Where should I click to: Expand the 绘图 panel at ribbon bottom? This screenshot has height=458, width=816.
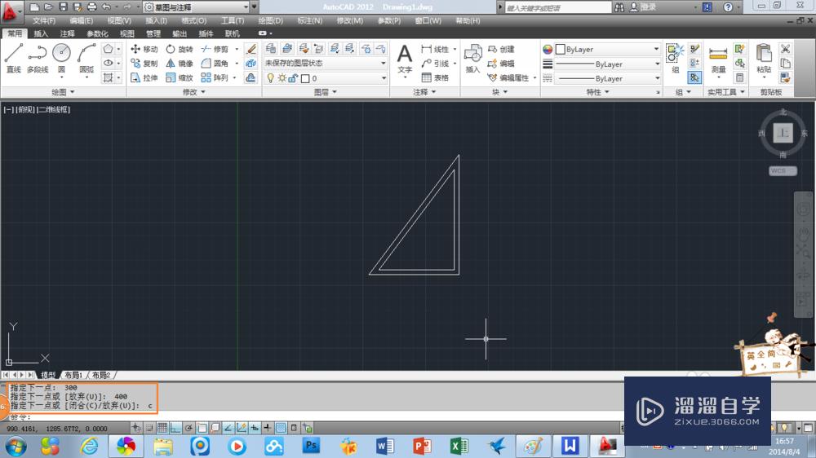63,93
